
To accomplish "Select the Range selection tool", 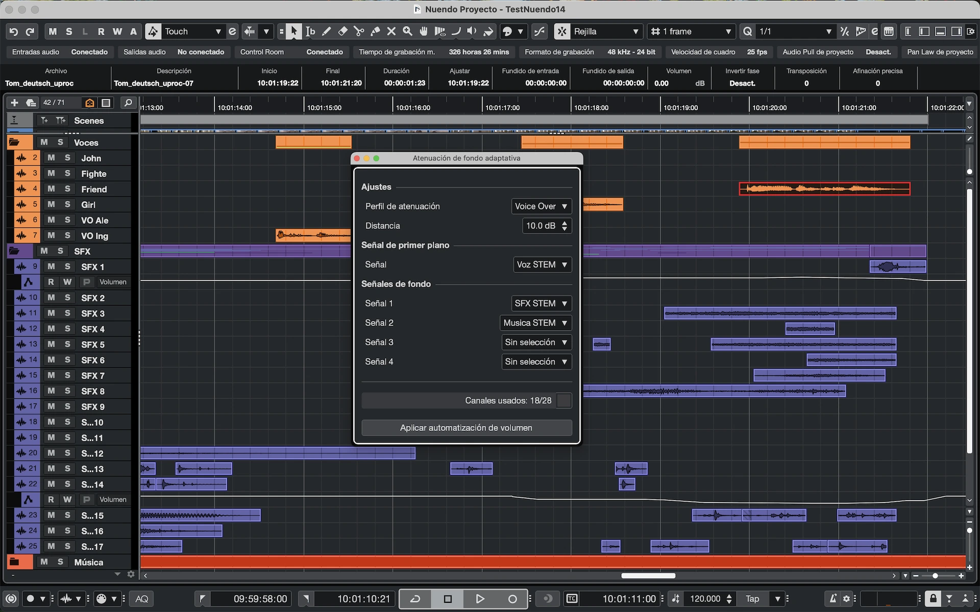I will (310, 32).
